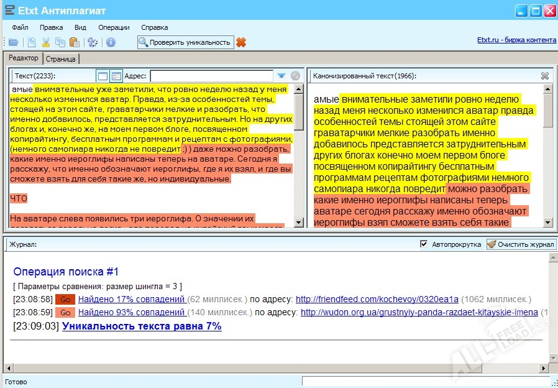Open the Файл menu
Screen dimensions: 558x388
coord(20,27)
